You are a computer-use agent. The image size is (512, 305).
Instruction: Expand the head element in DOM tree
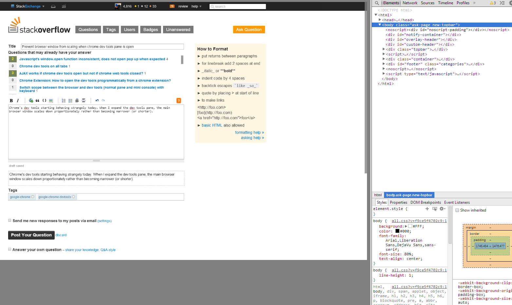[380, 20]
